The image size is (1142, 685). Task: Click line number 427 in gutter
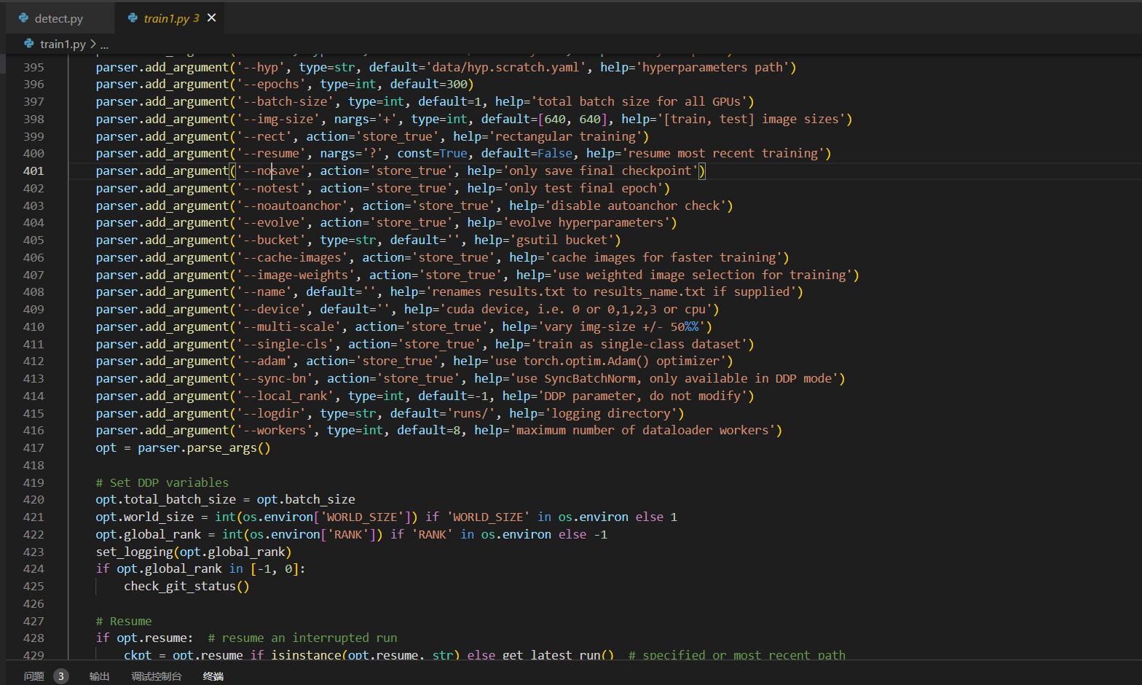pos(34,622)
